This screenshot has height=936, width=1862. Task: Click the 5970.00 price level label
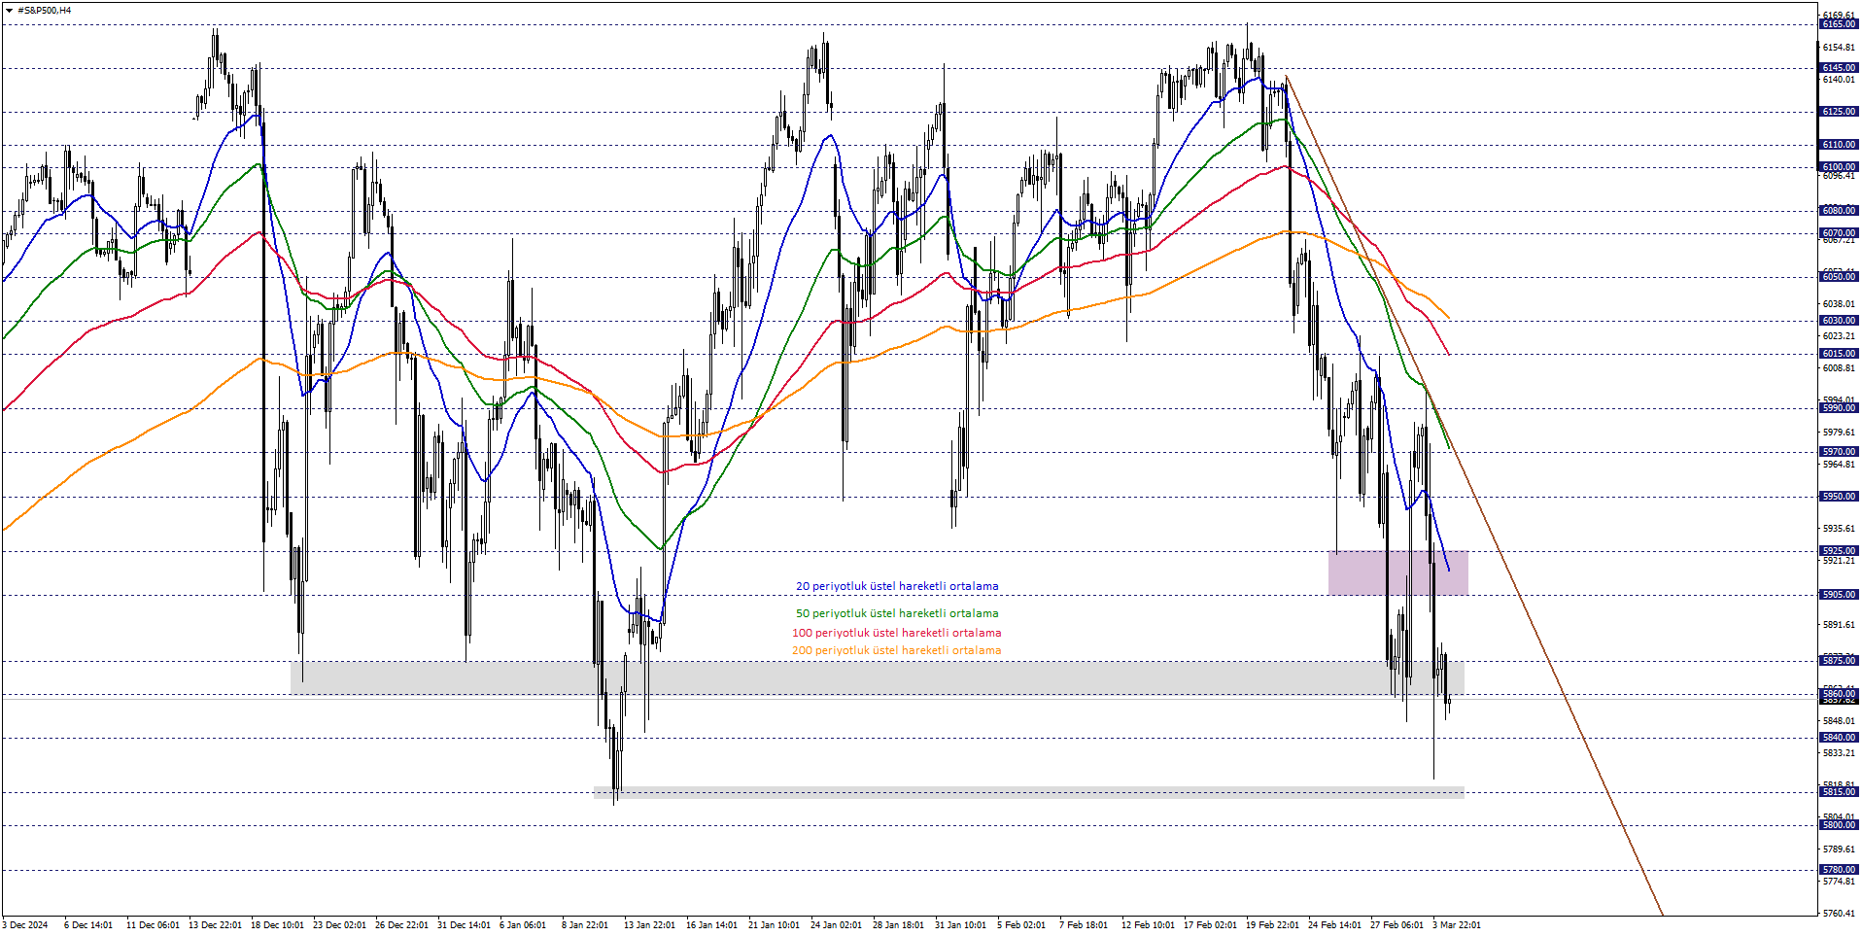pyautogui.click(x=1838, y=452)
